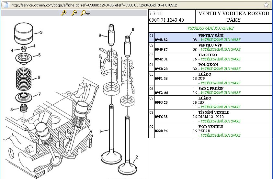Click the zoom-and-pan magnifier icon
The width and height of the screenshot is (273, 179).
pyautogui.click(x=85, y=13)
